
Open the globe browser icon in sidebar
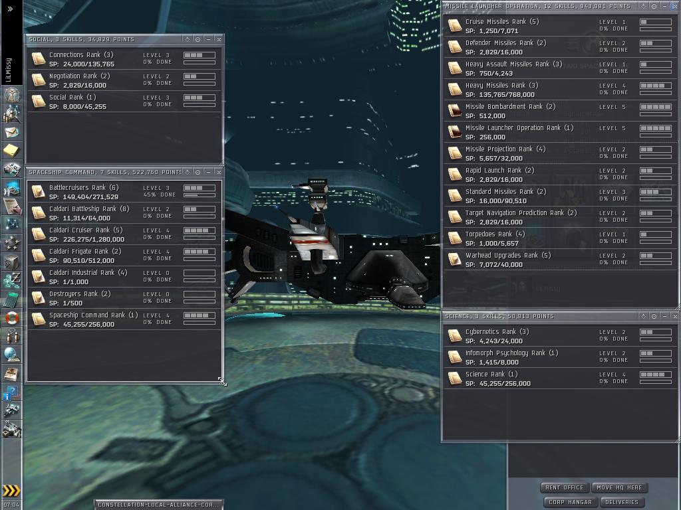(11, 355)
